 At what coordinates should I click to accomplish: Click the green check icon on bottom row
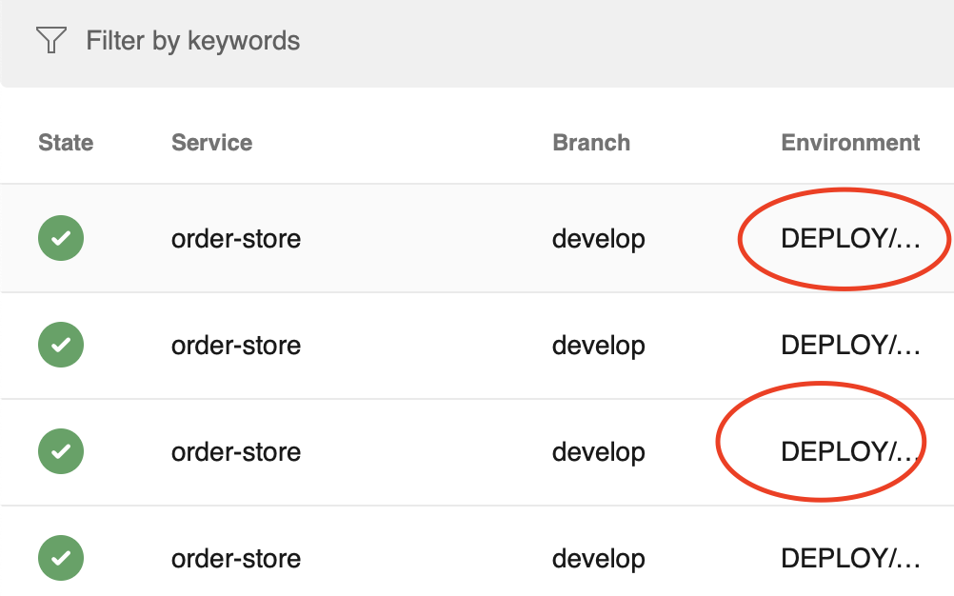click(x=60, y=558)
